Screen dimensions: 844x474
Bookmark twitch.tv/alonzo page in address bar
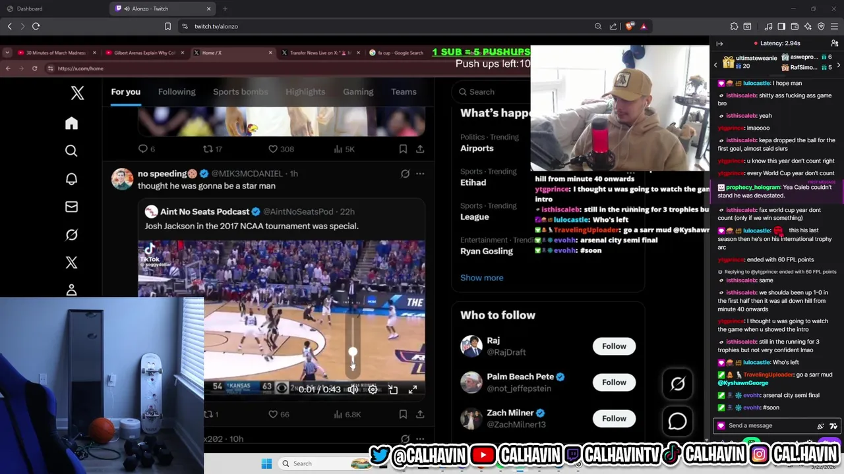[x=167, y=26]
